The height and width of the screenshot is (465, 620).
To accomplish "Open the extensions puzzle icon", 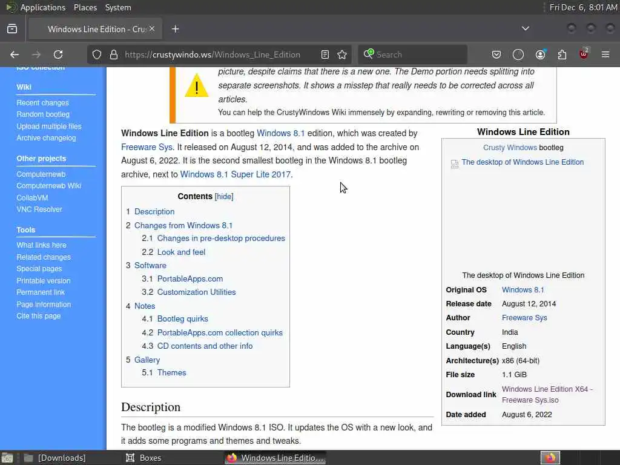I will (562, 54).
